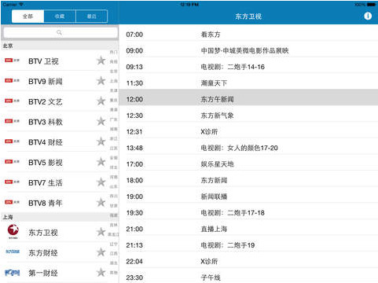The height and width of the screenshot is (283, 378).
Task: Mark 东方卫视 channel as favorite
Action: (x=101, y=232)
